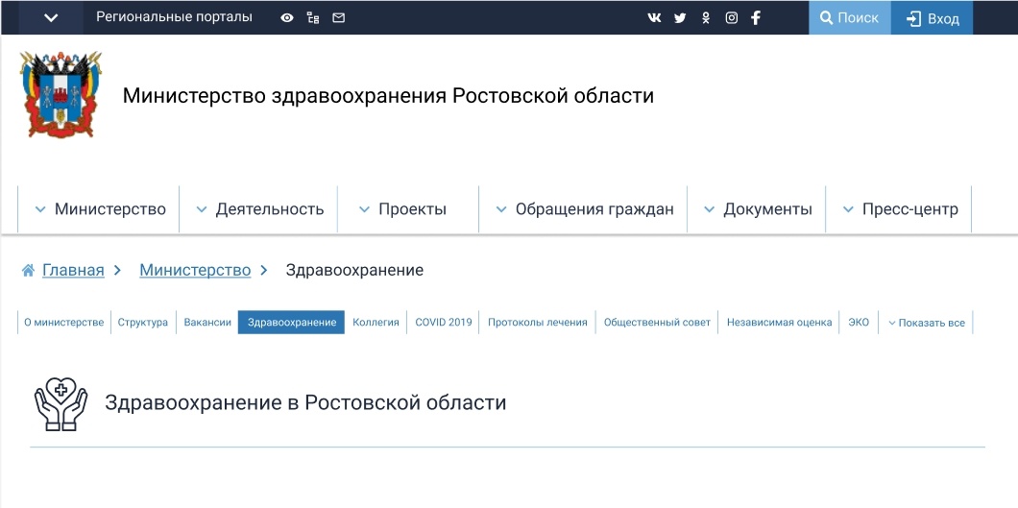Expand the Министерство menu

[100, 209]
